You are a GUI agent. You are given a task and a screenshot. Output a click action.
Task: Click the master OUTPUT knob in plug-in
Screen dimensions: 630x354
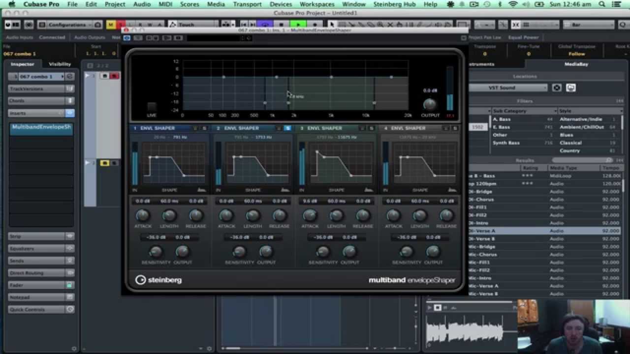tap(430, 104)
